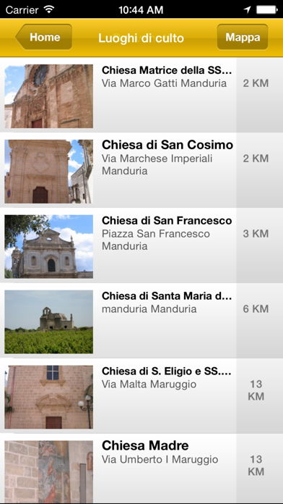Go back with the Home button
Screen dimensions: 283x504
click(44, 37)
